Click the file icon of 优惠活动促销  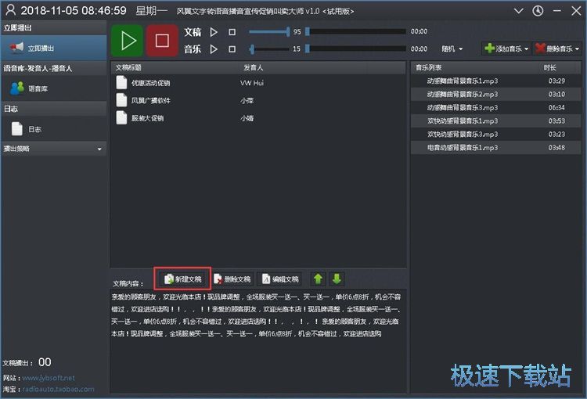[121, 82]
